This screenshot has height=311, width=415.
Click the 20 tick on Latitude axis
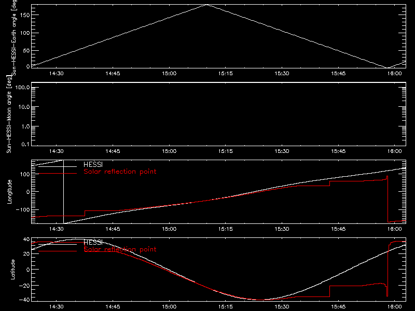pos(26,254)
